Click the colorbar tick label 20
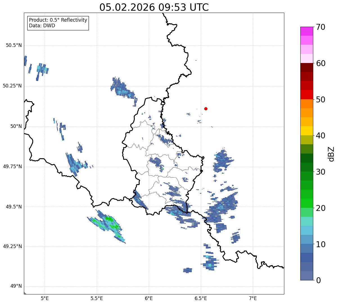The image size is (338, 304). pyautogui.click(x=320, y=208)
